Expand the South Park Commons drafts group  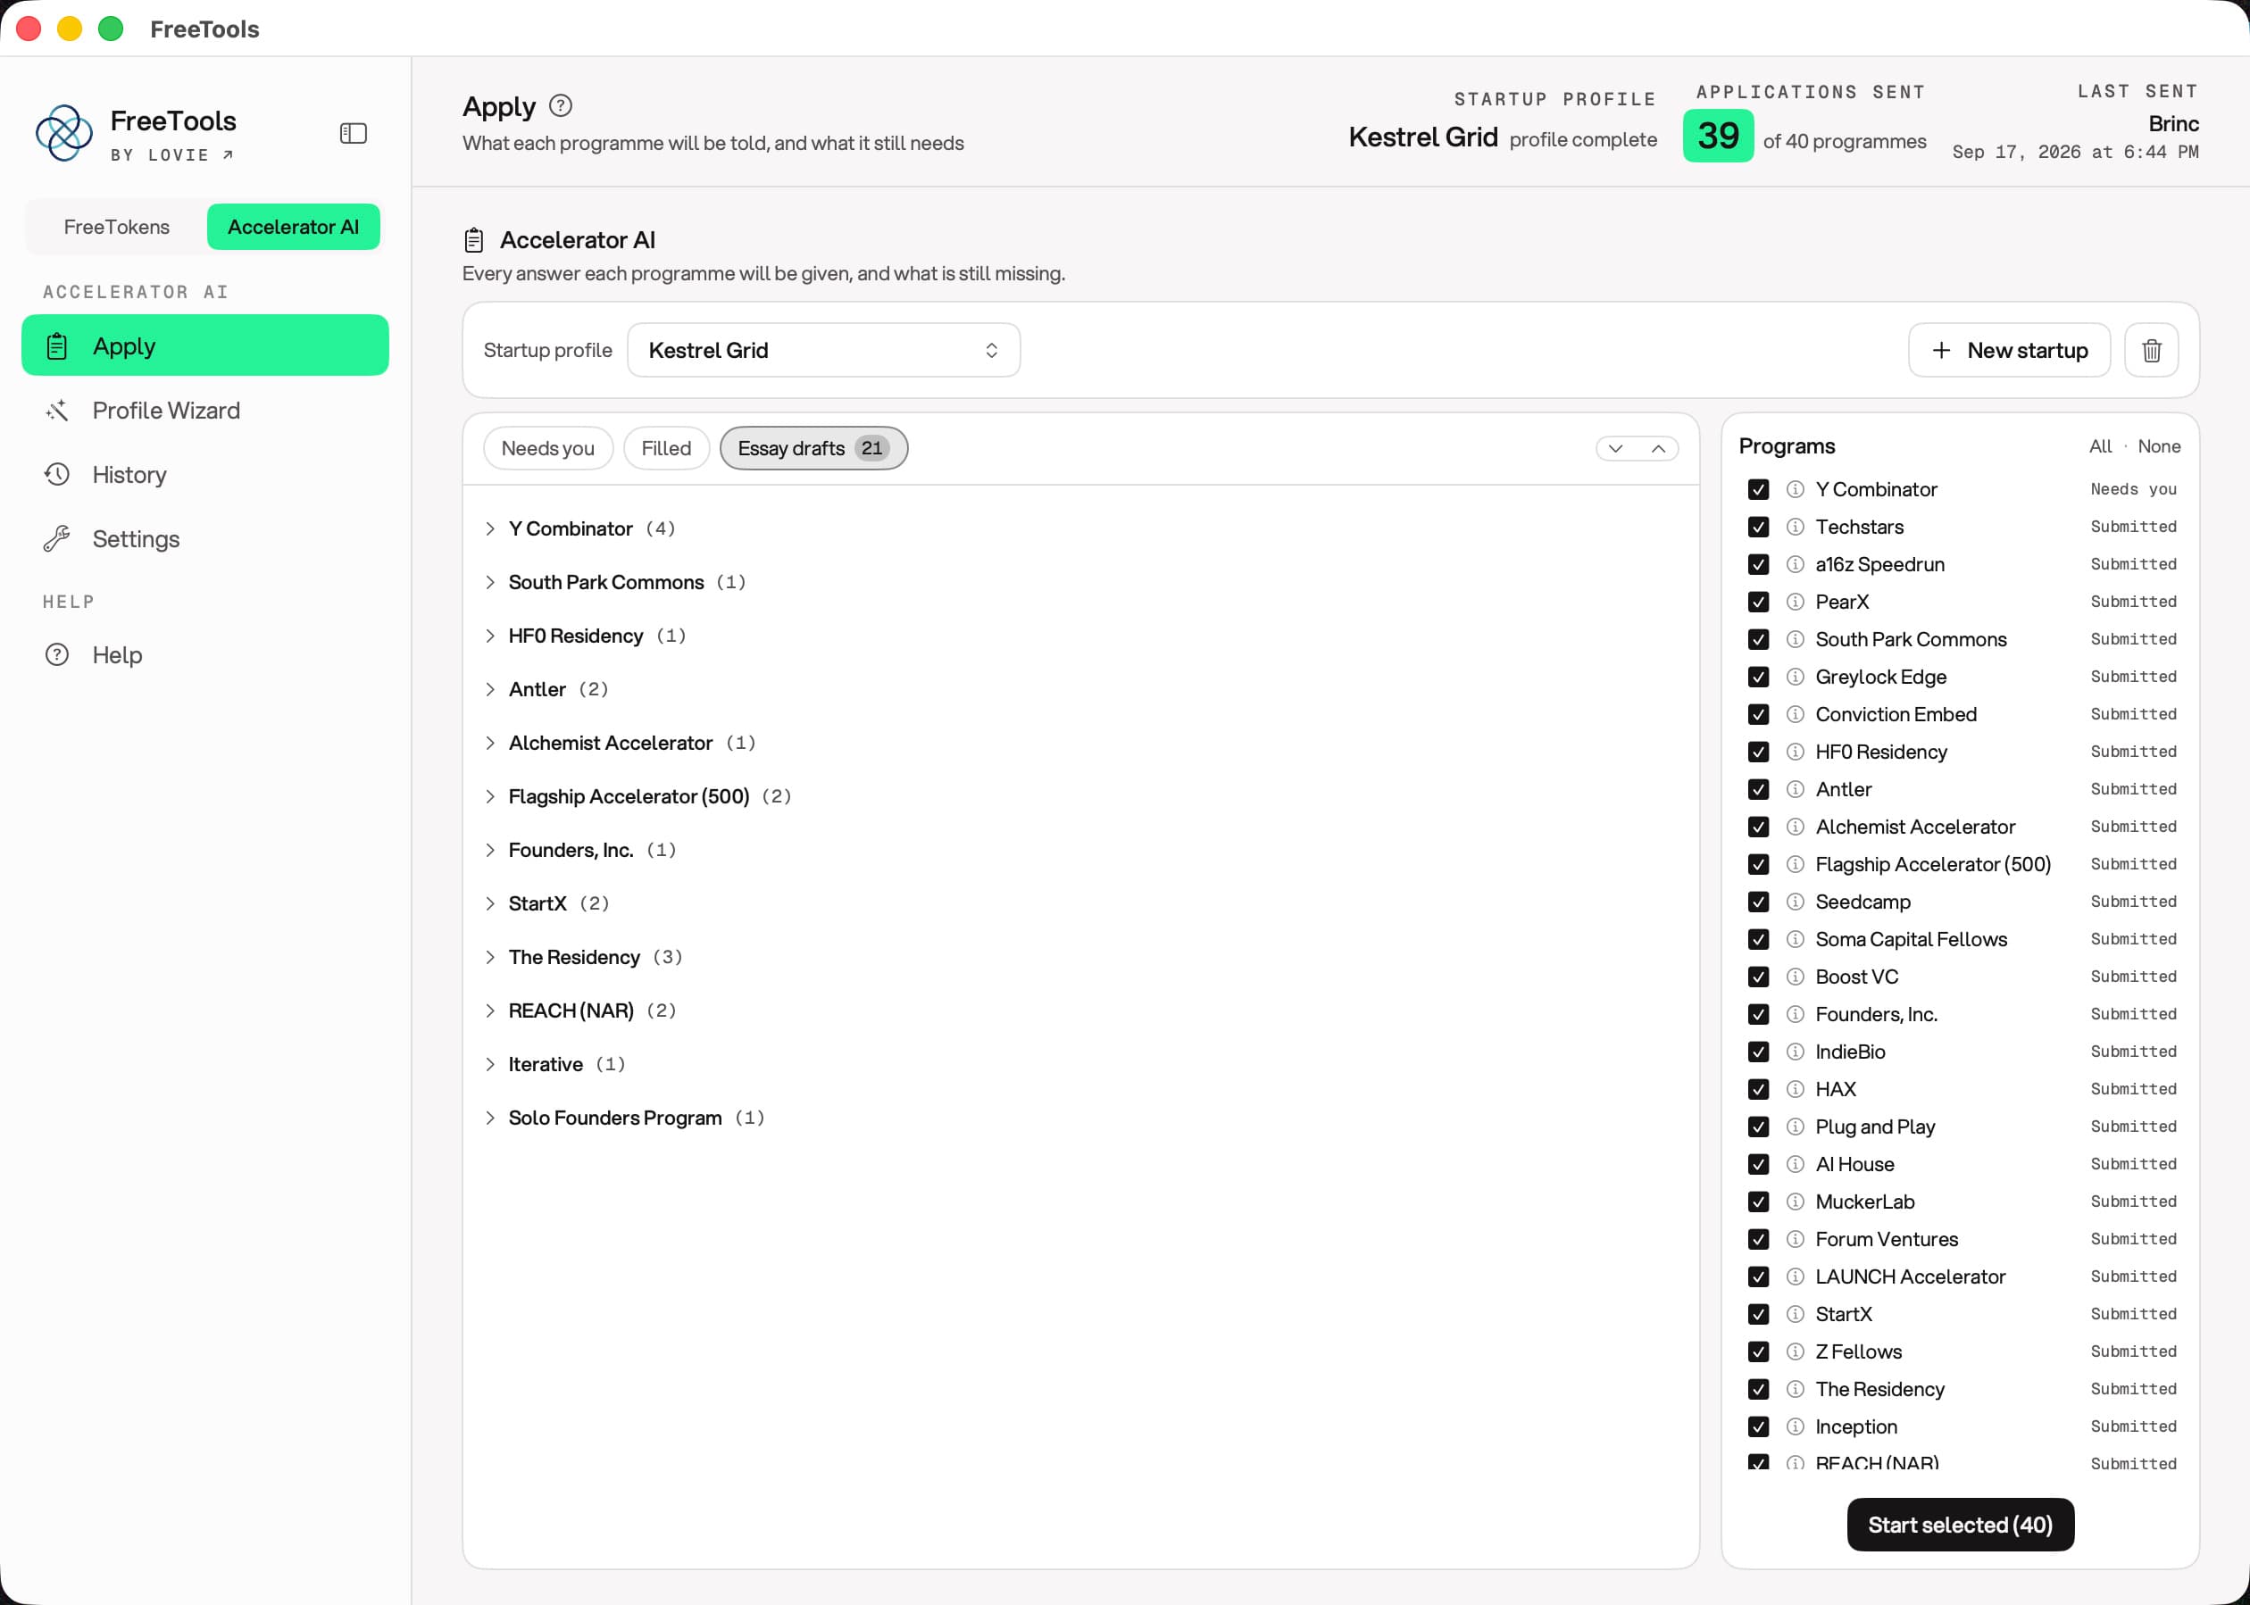coord(490,582)
